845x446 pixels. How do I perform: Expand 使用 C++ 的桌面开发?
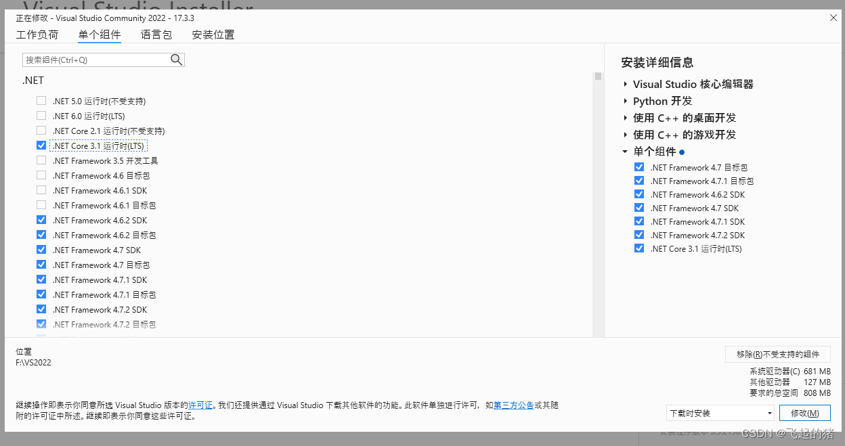click(x=625, y=118)
